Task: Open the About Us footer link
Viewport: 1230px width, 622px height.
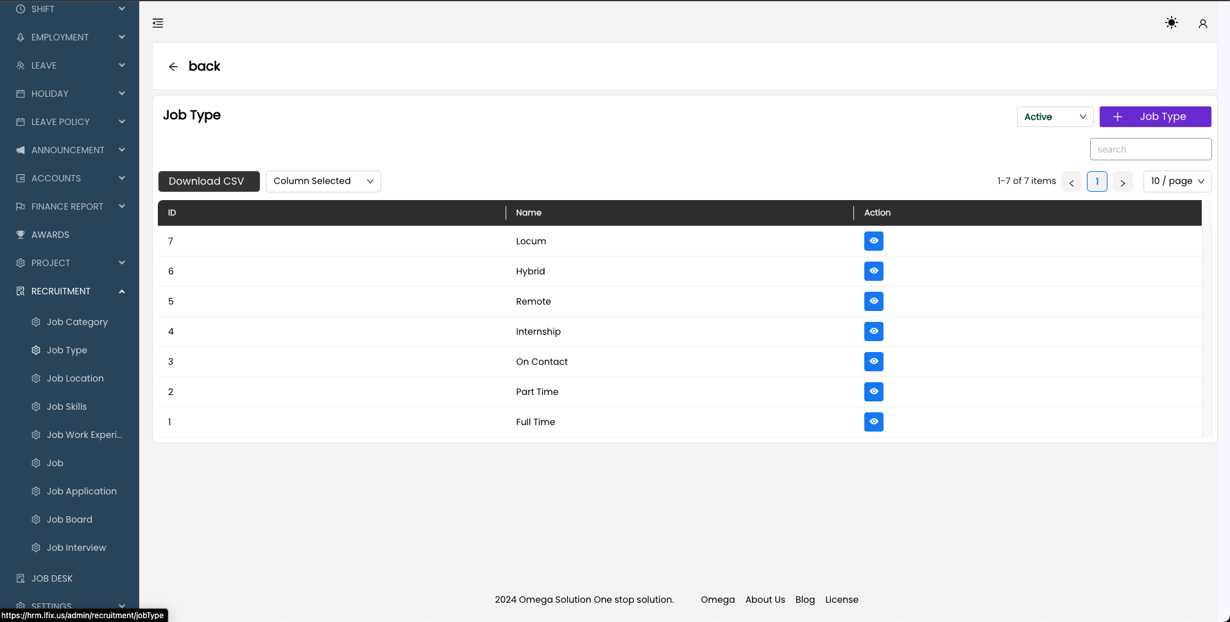Action: [x=764, y=599]
